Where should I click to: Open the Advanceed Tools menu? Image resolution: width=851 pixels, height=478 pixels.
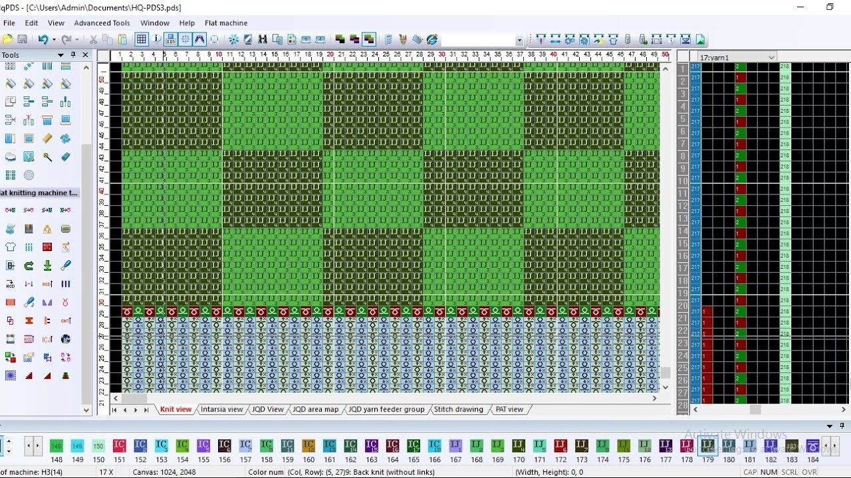102,23
